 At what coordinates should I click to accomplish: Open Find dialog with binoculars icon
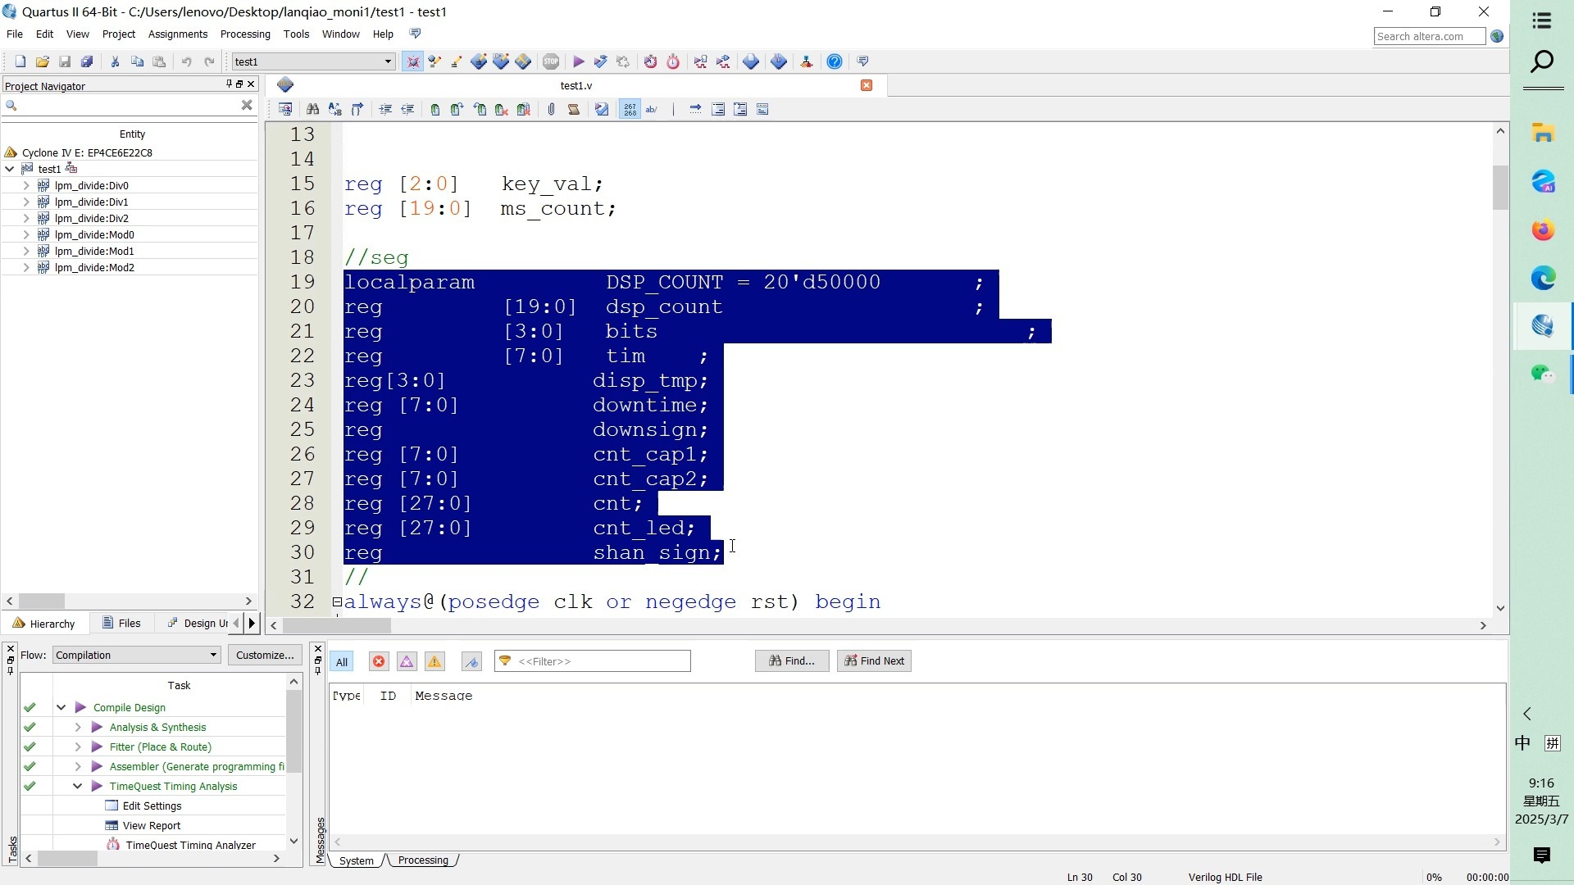(312, 109)
